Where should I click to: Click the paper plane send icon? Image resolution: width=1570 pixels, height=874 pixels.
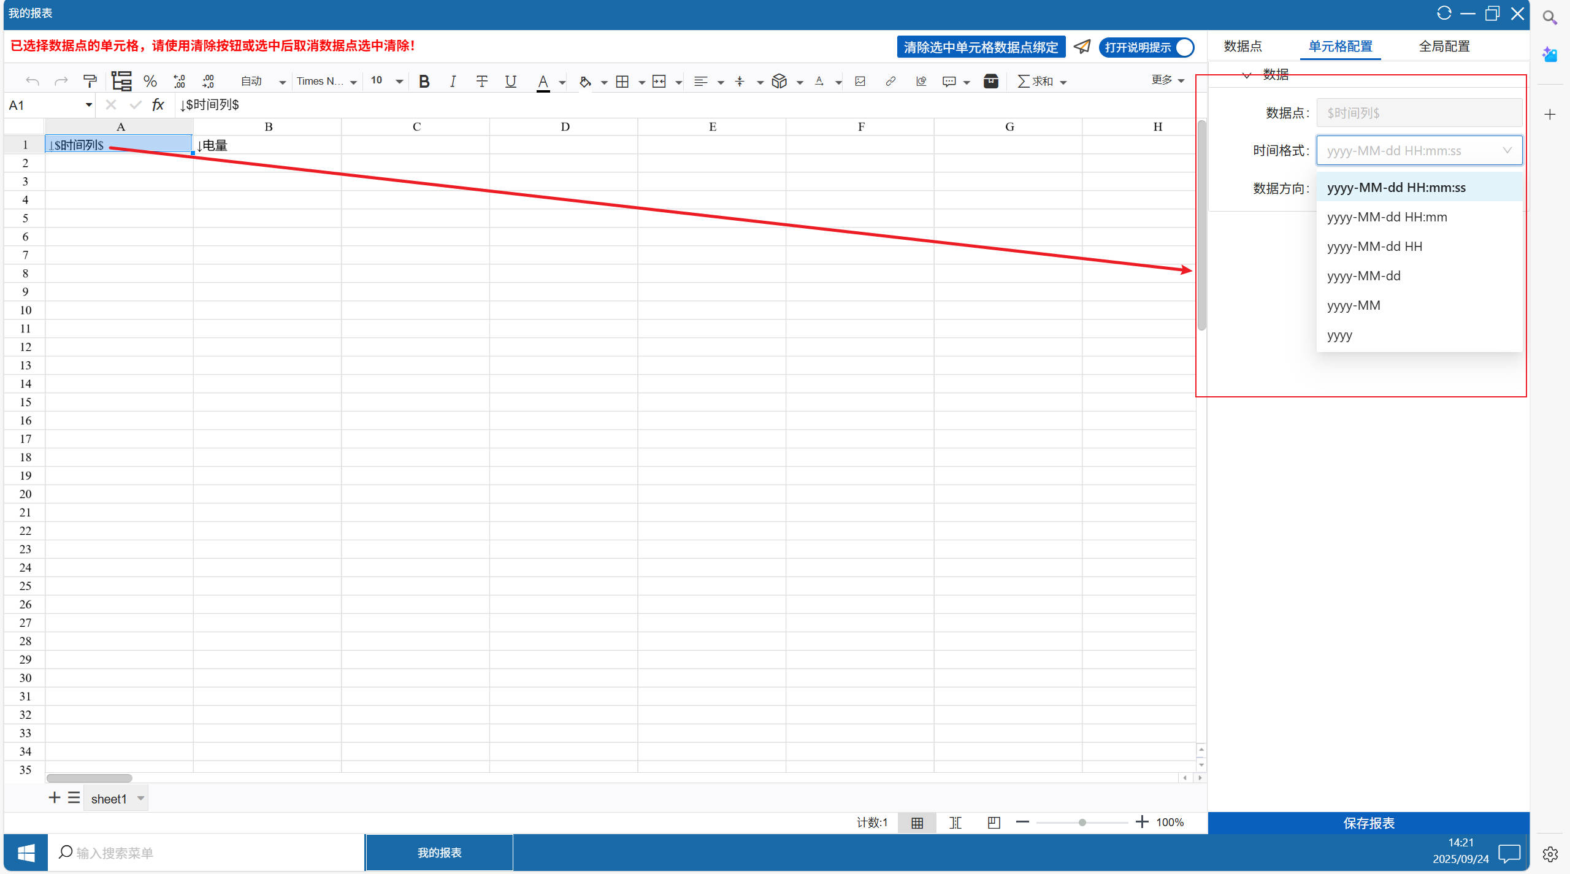pyautogui.click(x=1082, y=47)
